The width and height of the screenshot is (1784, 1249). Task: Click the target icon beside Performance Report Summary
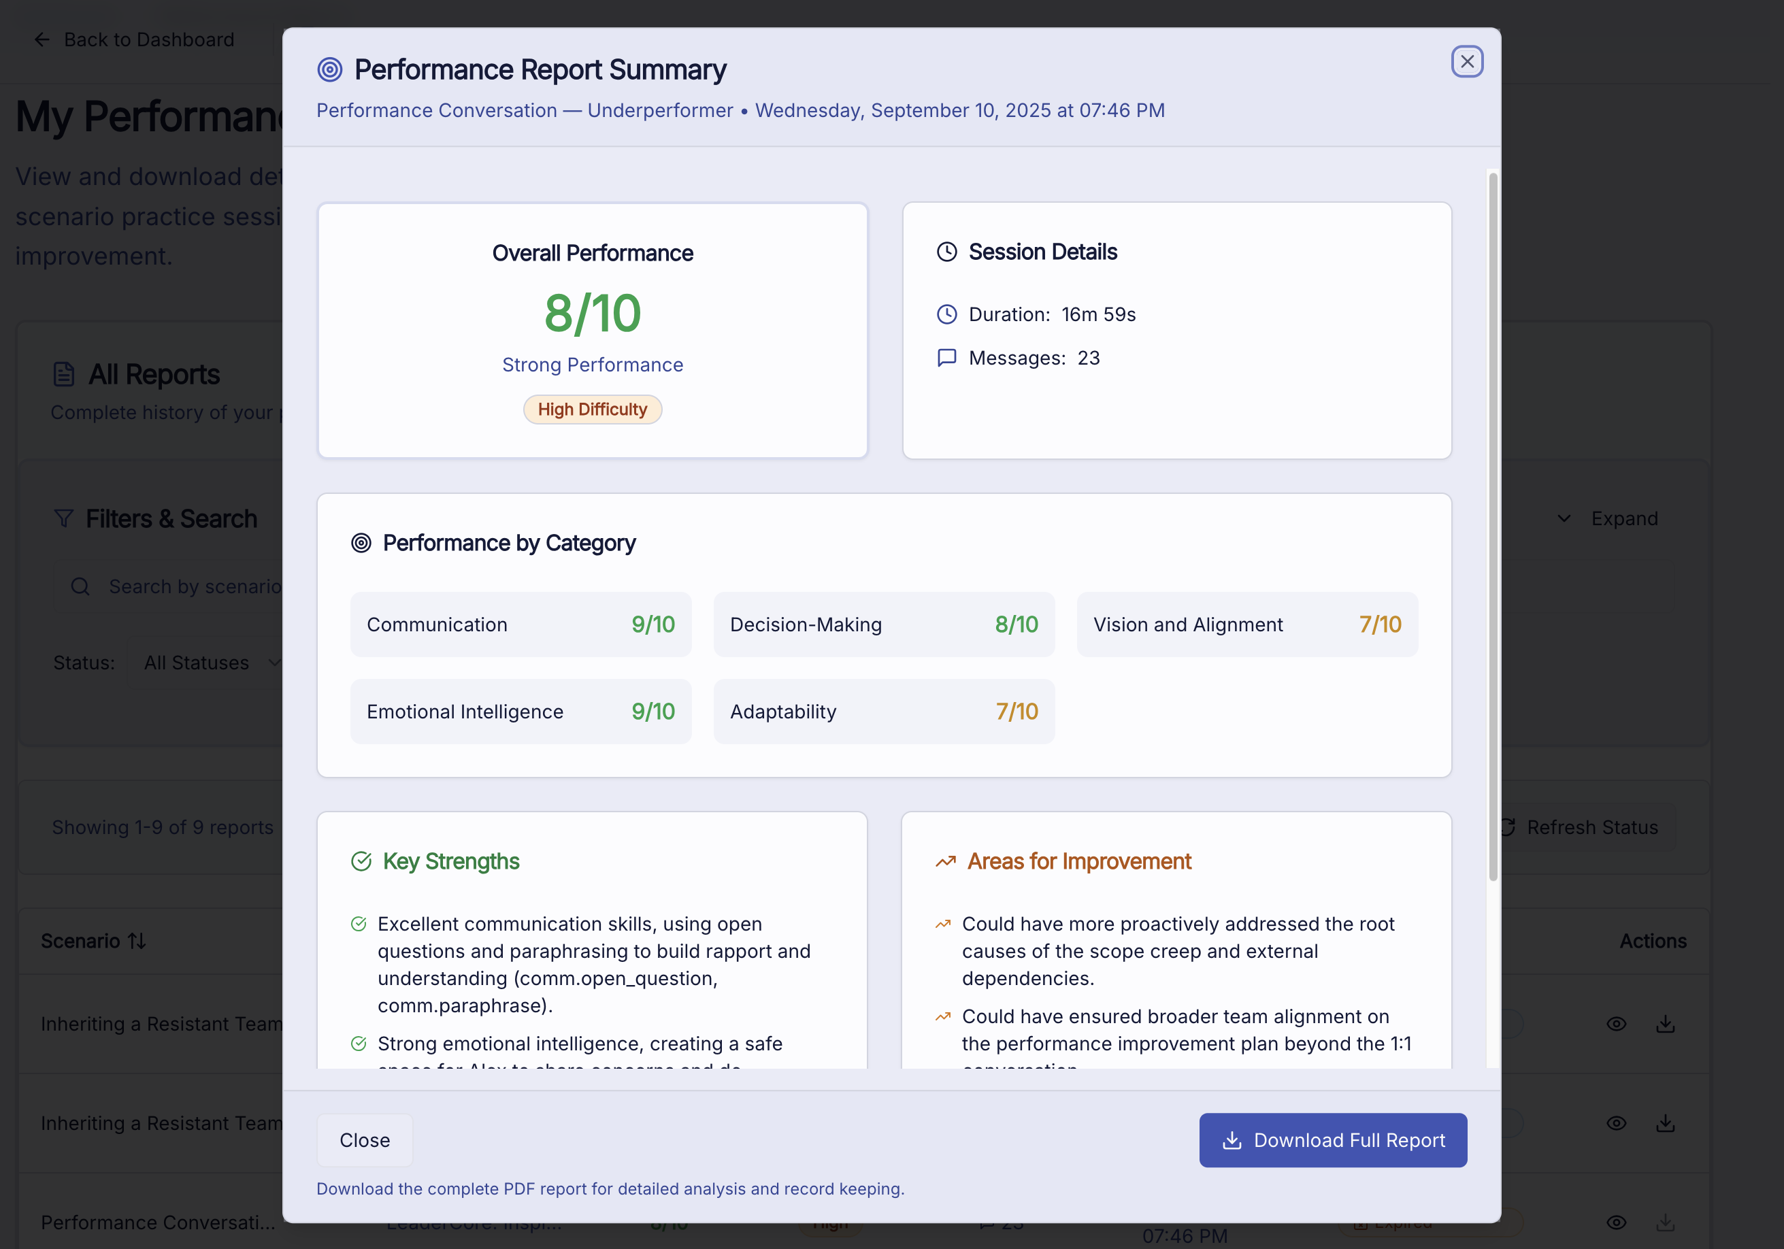coord(329,69)
